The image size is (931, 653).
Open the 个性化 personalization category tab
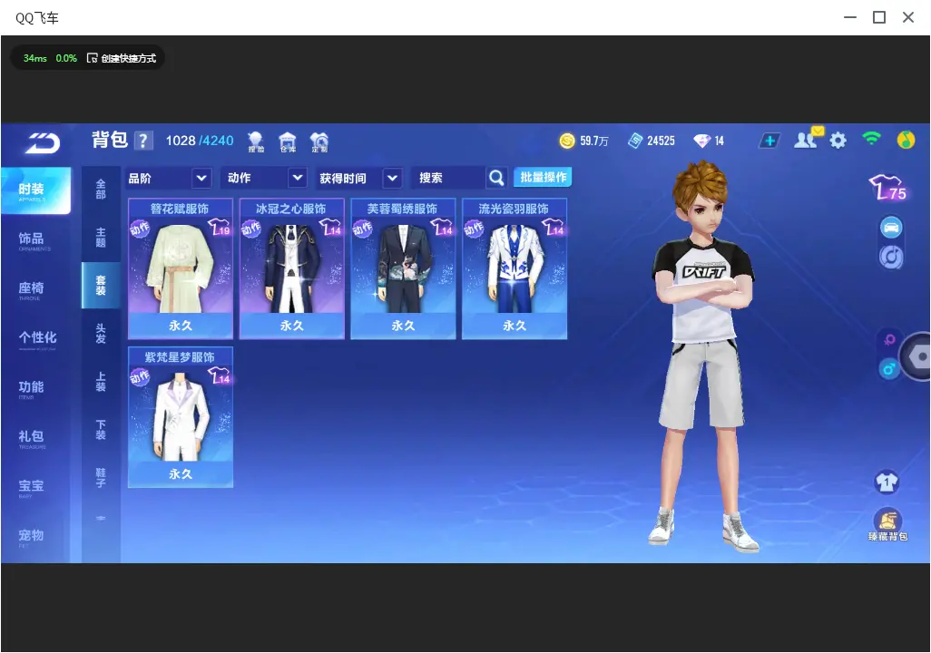pos(35,339)
